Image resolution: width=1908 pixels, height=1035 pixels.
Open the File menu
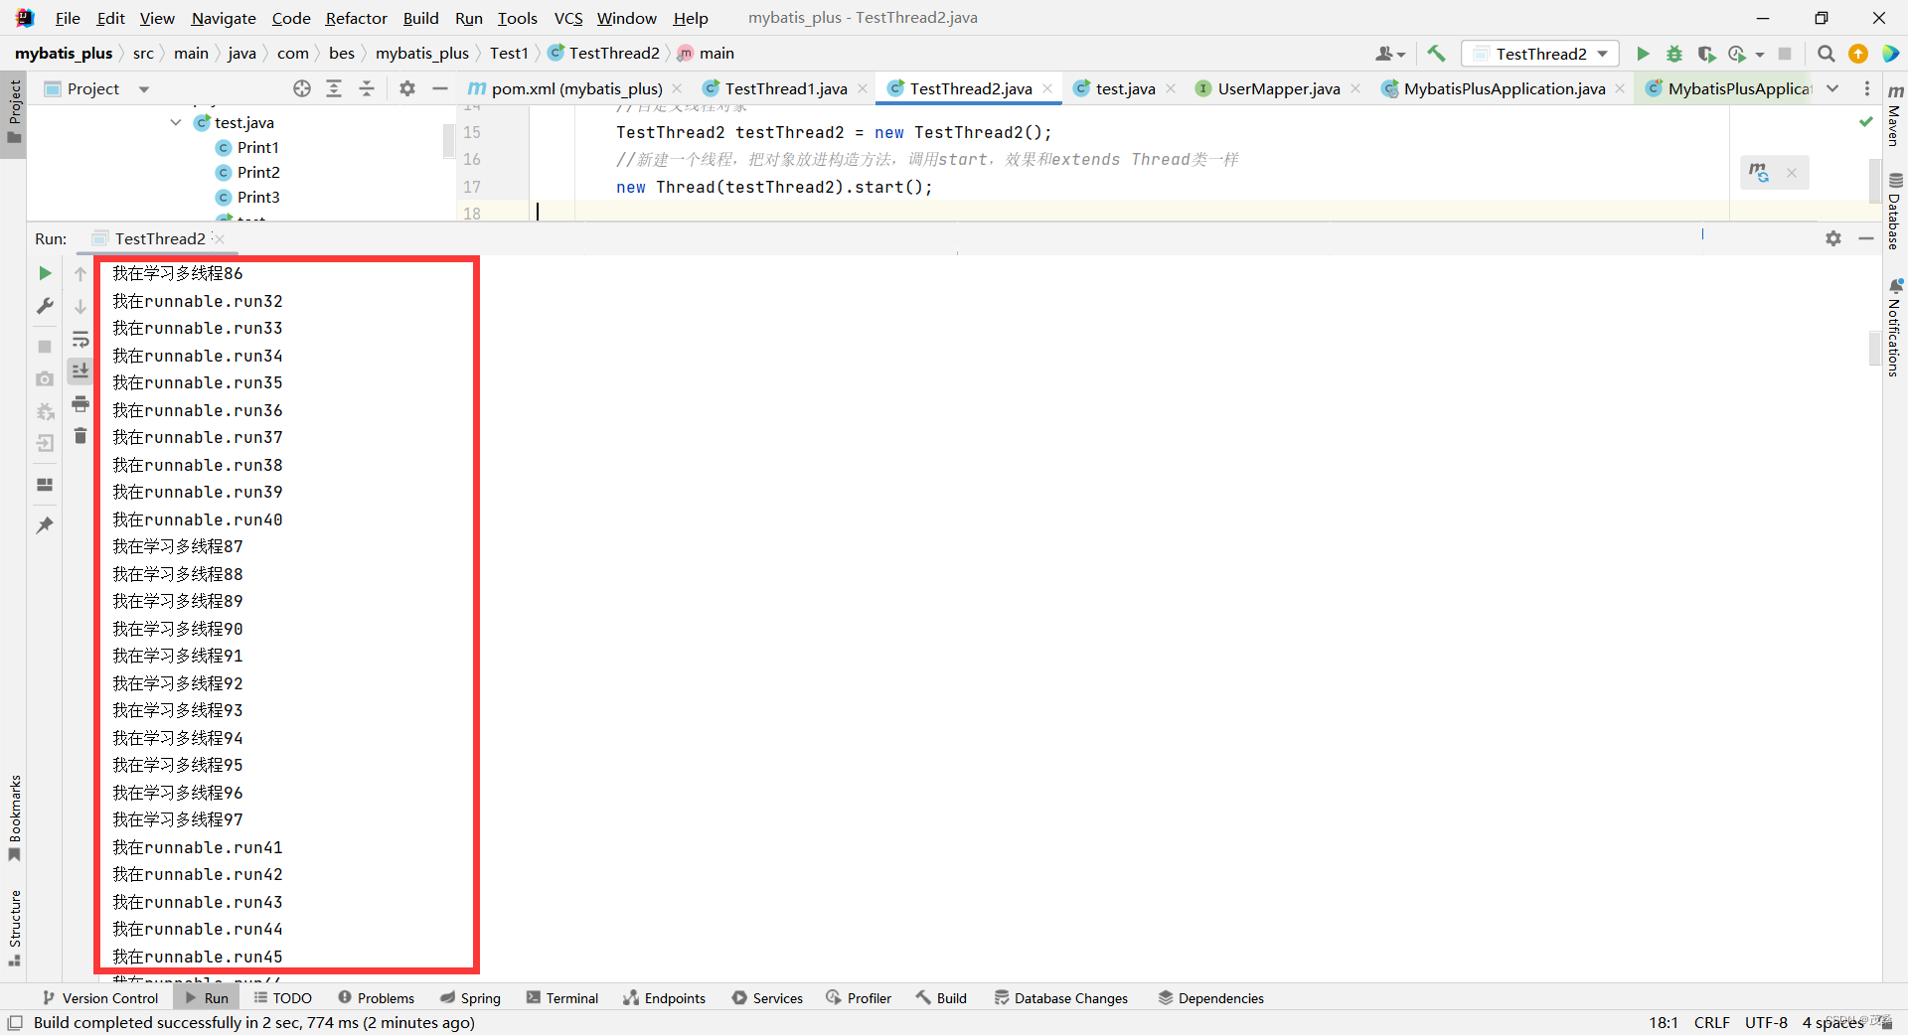pos(68,18)
